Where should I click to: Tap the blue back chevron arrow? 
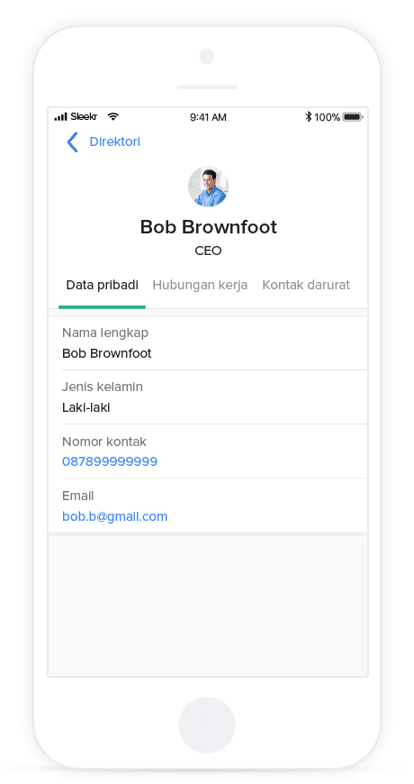pyautogui.click(x=72, y=142)
